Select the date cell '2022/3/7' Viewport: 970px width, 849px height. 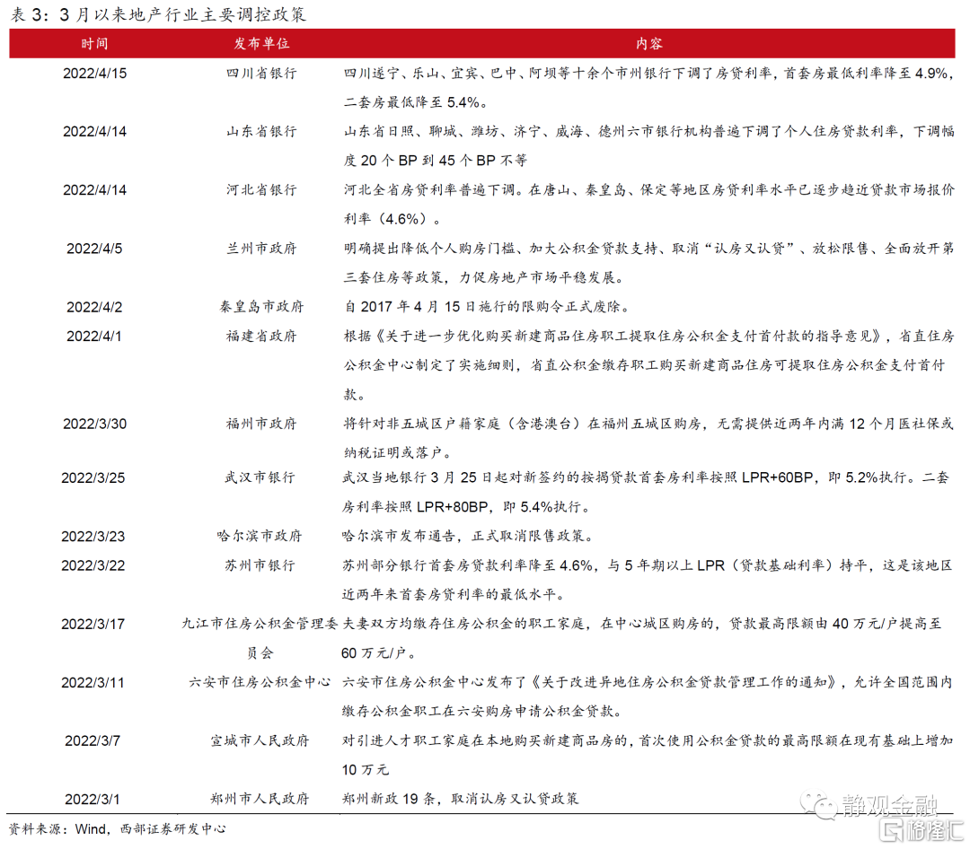93,740
